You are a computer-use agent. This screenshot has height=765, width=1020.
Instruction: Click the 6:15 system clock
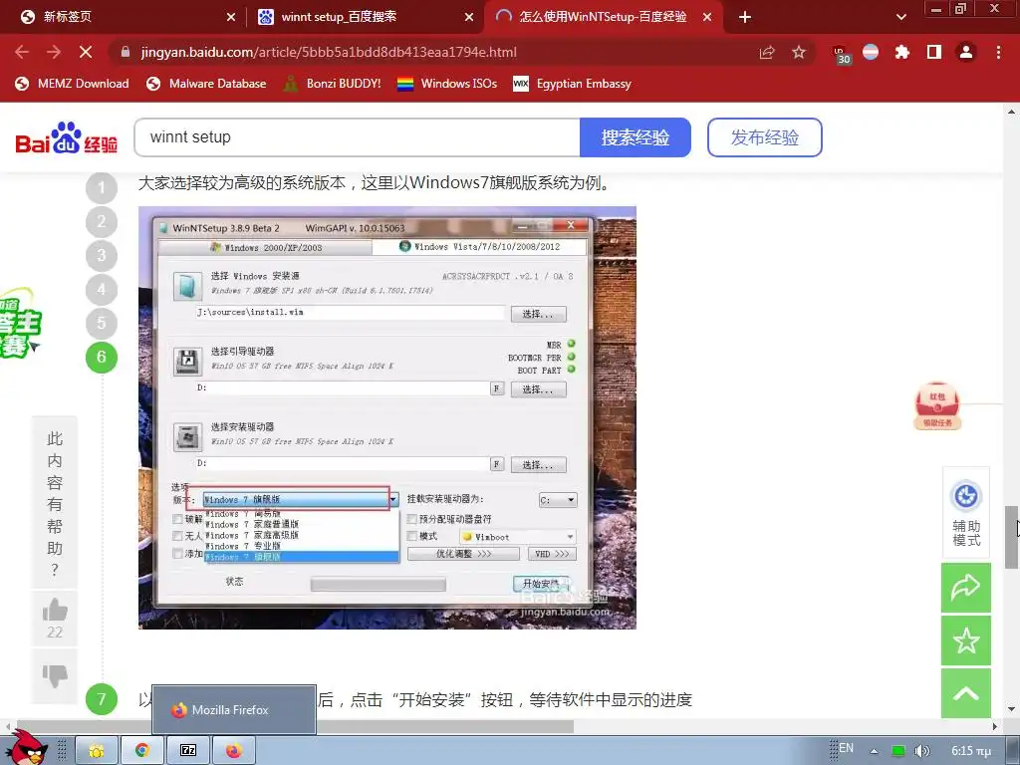[x=971, y=751]
